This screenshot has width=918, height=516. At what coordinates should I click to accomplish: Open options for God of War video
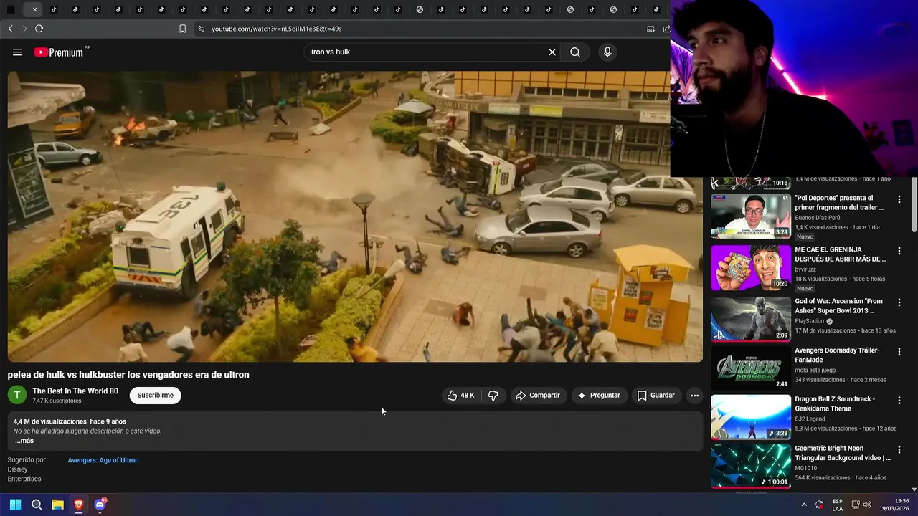899,302
